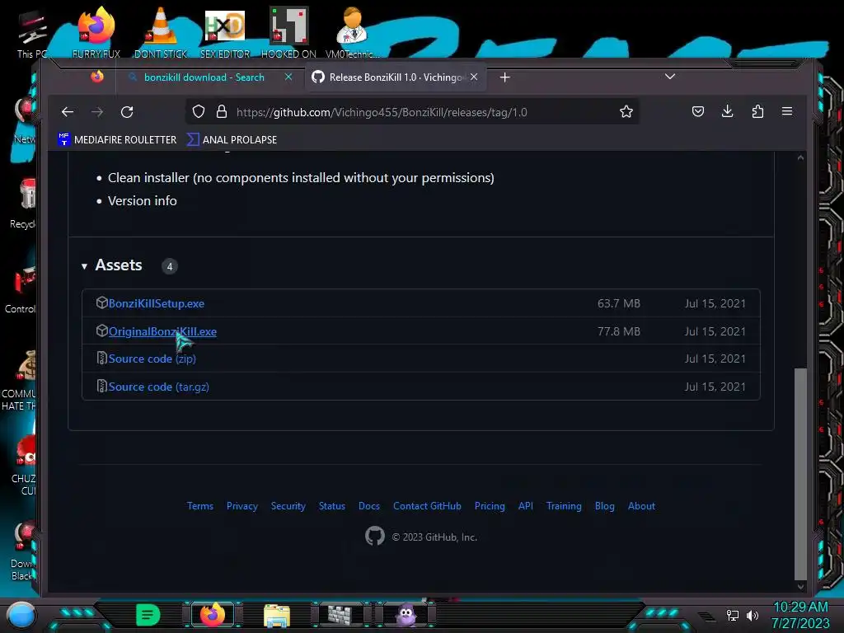
Task: Collapse the Assets section
Action: point(85,266)
